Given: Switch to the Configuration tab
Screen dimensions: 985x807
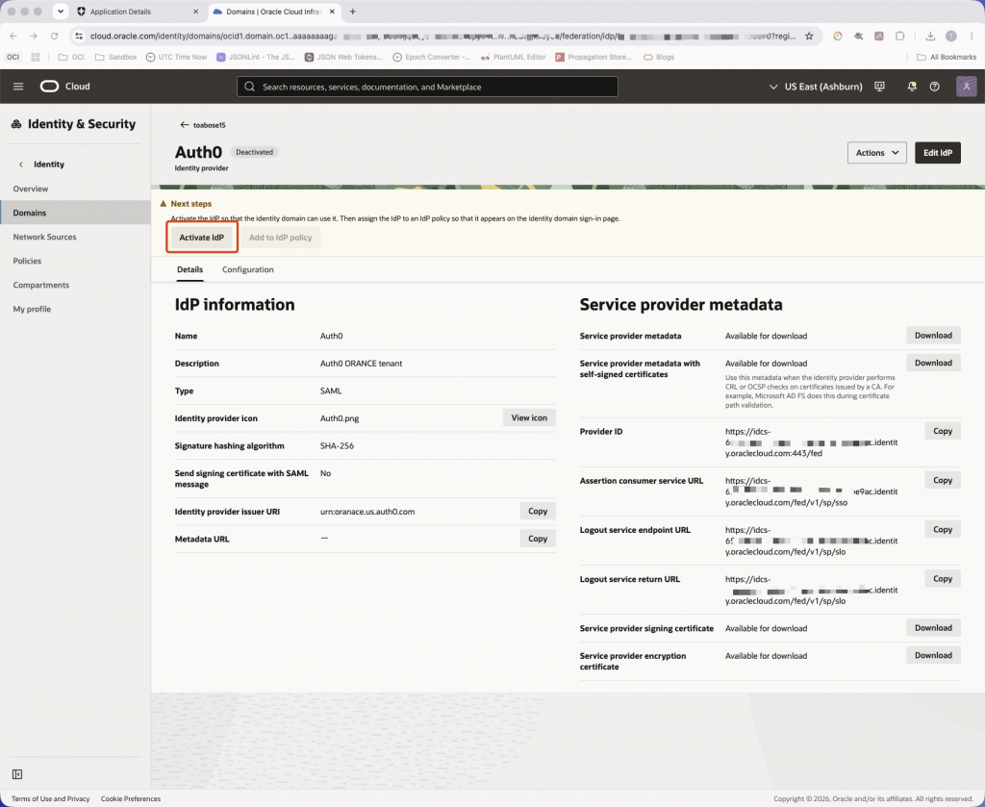Looking at the screenshot, I should tap(247, 269).
